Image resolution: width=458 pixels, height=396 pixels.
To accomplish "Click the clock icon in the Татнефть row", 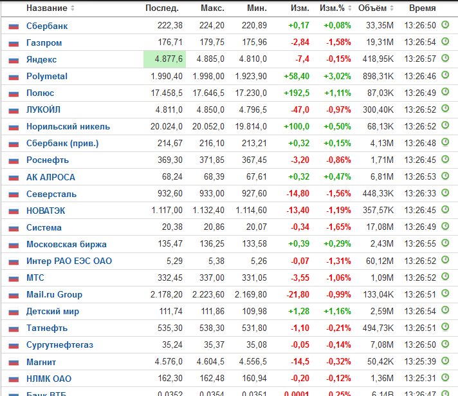I will click(x=445, y=326).
